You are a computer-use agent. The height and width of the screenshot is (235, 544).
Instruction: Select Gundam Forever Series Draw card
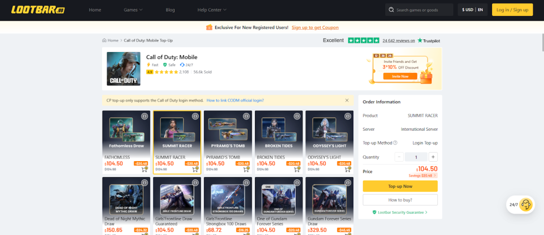tap(329, 206)
